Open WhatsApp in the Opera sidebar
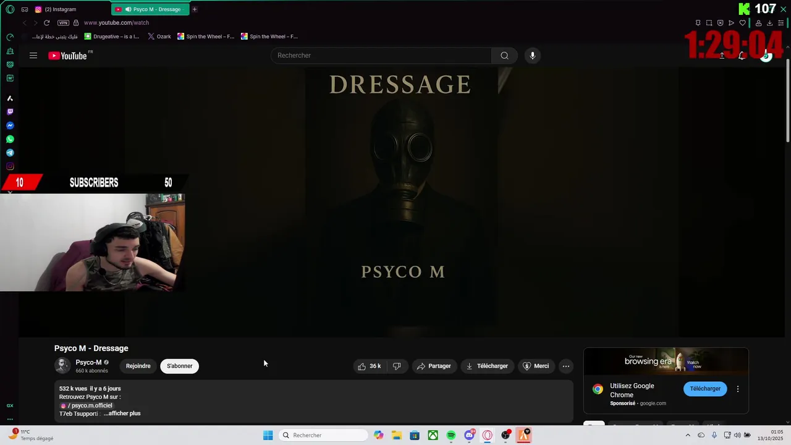This screenshot has height=445, width=791. [x=10, y=139]
